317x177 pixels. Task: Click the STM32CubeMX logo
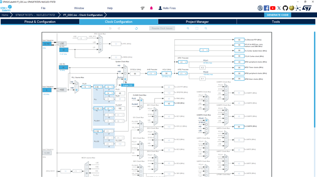[x=6, y=8]
